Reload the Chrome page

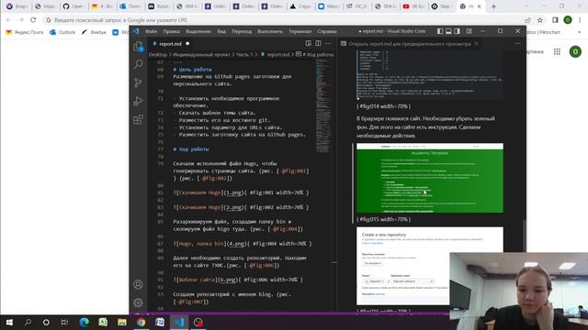click(33, 20)
